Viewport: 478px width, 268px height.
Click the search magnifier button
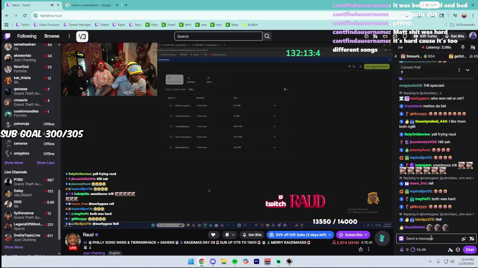pos(267,36)
